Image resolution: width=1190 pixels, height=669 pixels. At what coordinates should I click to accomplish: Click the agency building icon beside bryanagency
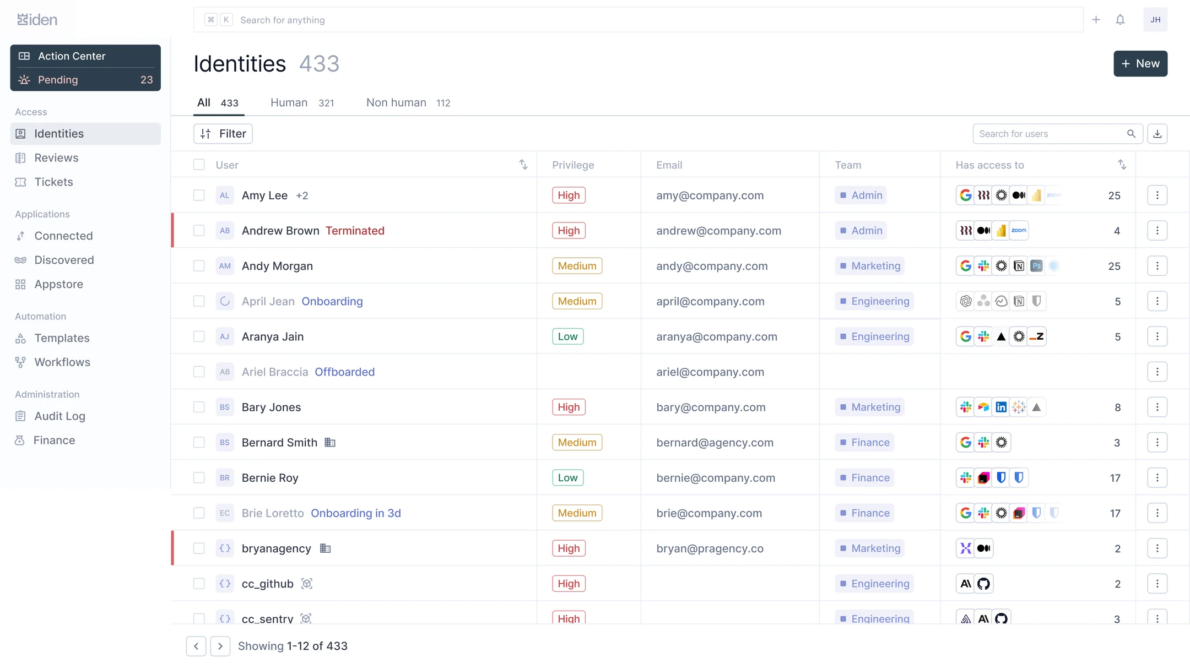[326, 548]
